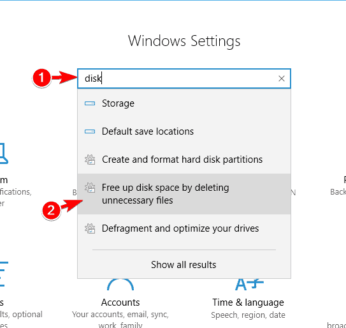Viewport: 346px width, 328px height.
Task: Choose Defragment and optimize your drives
Action: (184, 228)
